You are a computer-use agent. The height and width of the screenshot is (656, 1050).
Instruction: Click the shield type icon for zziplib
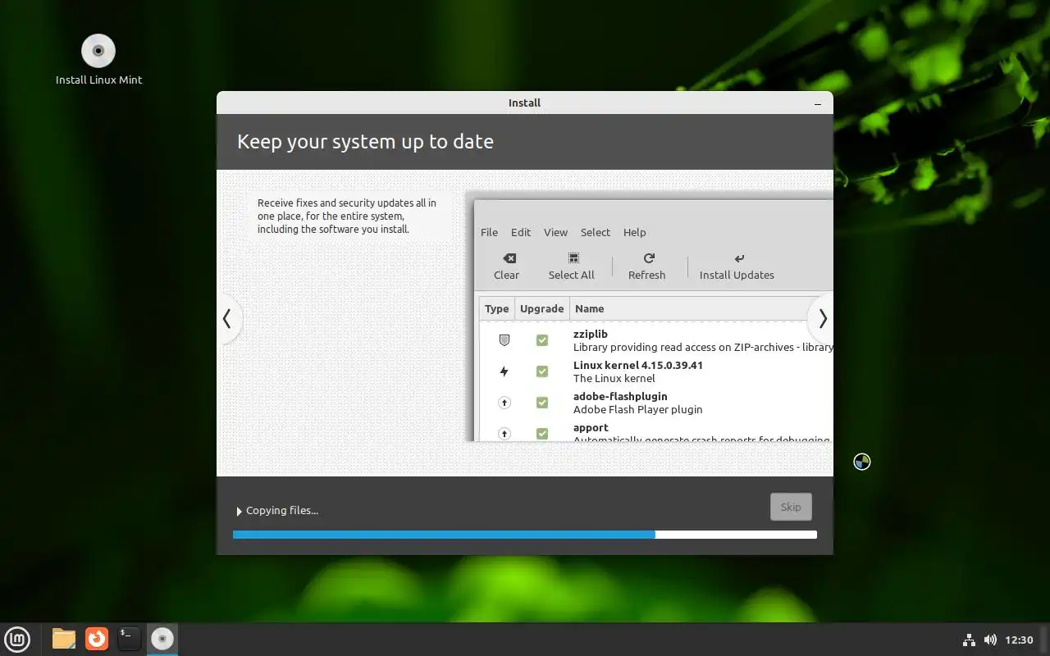(504, 340)
